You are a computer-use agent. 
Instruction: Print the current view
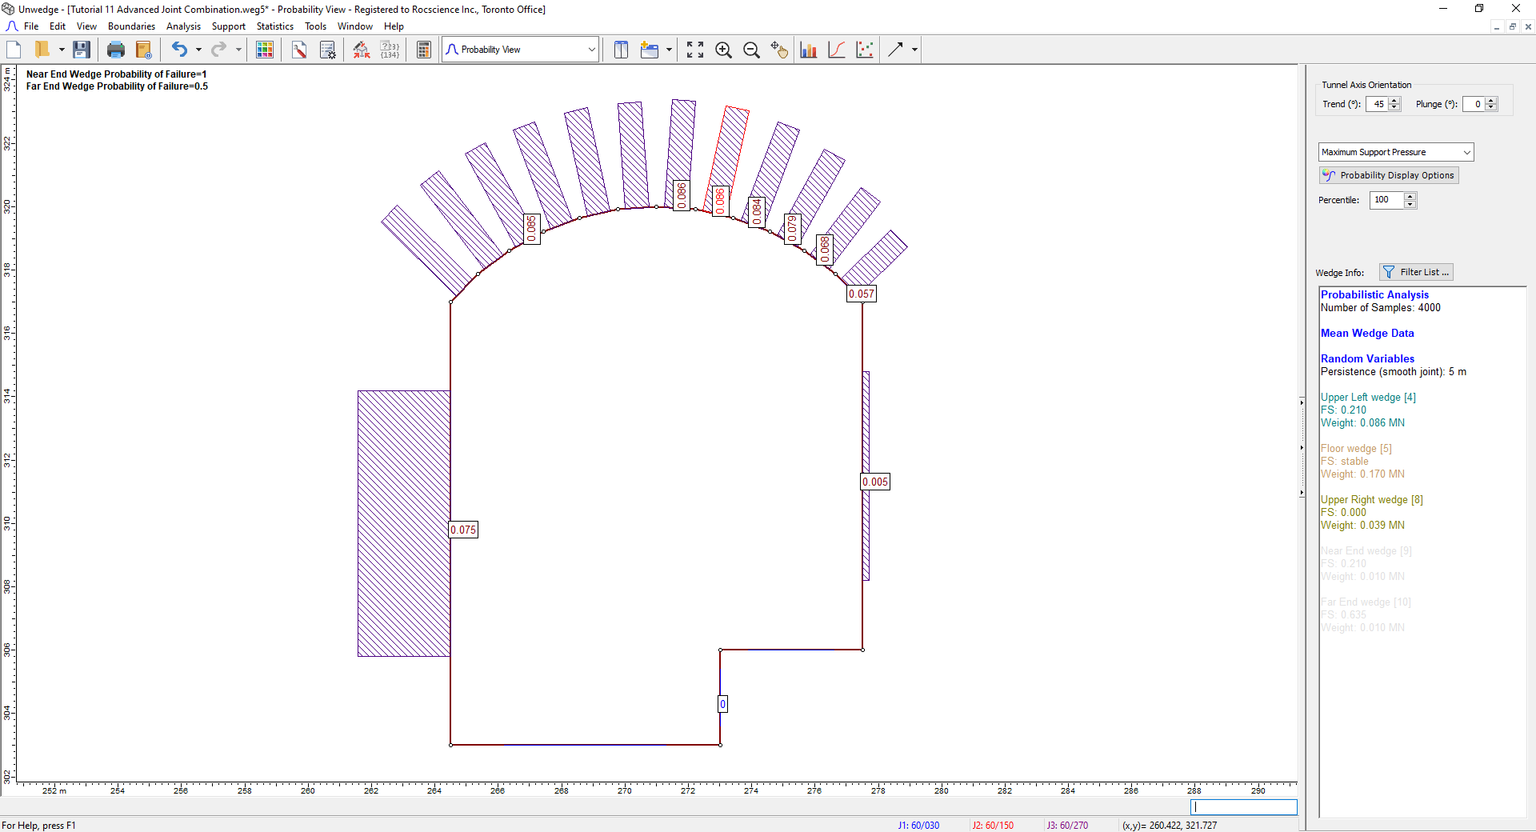pyautogui.click(x=116, y=50)
